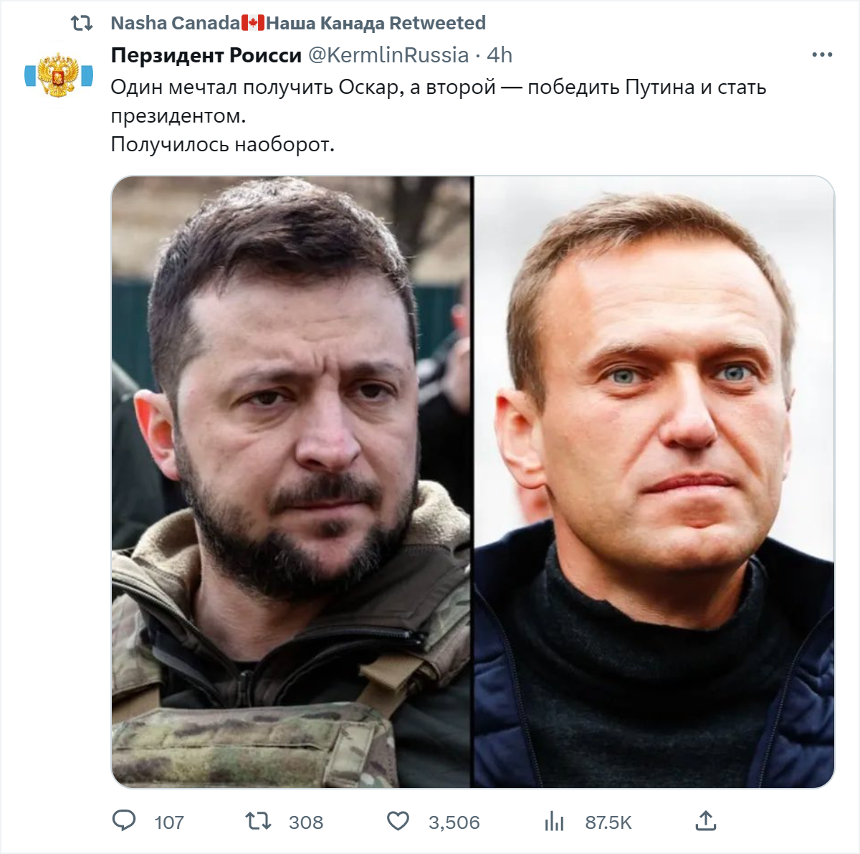The width and height of the screenshot is (860, 854).
Task: Click the 107 replies count
Action: point(169,822)
